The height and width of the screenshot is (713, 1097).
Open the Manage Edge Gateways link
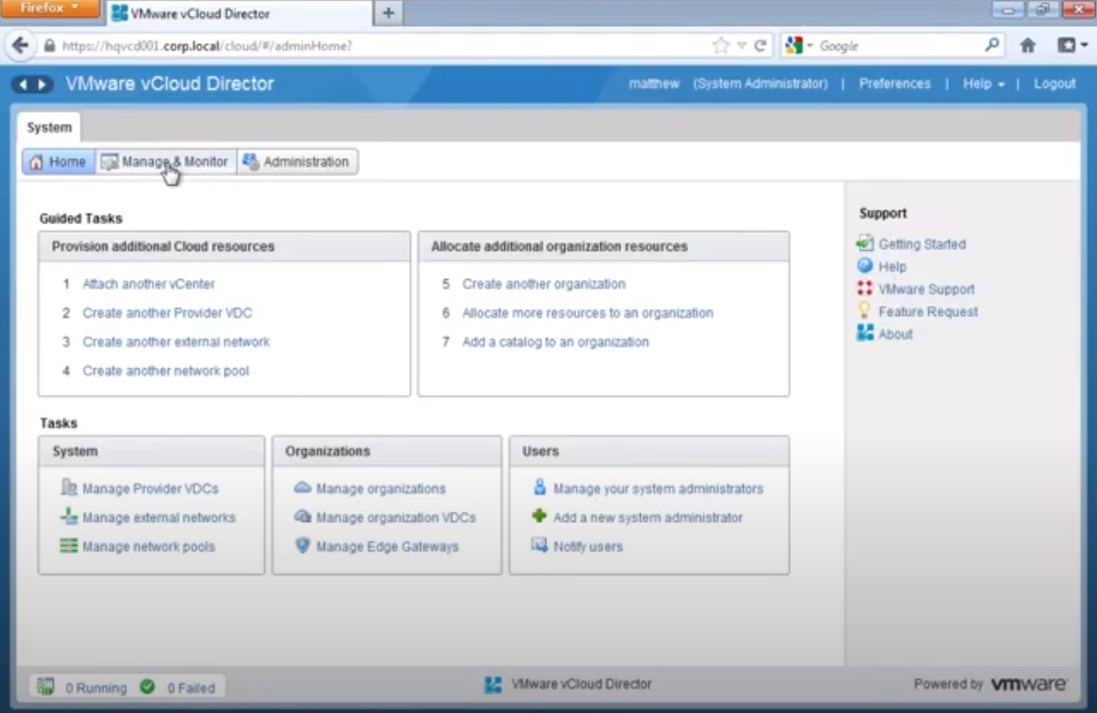pyautogui.click(x=388, y=547)
